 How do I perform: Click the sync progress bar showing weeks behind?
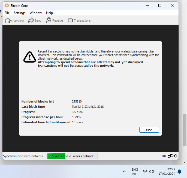click(73, 156)
